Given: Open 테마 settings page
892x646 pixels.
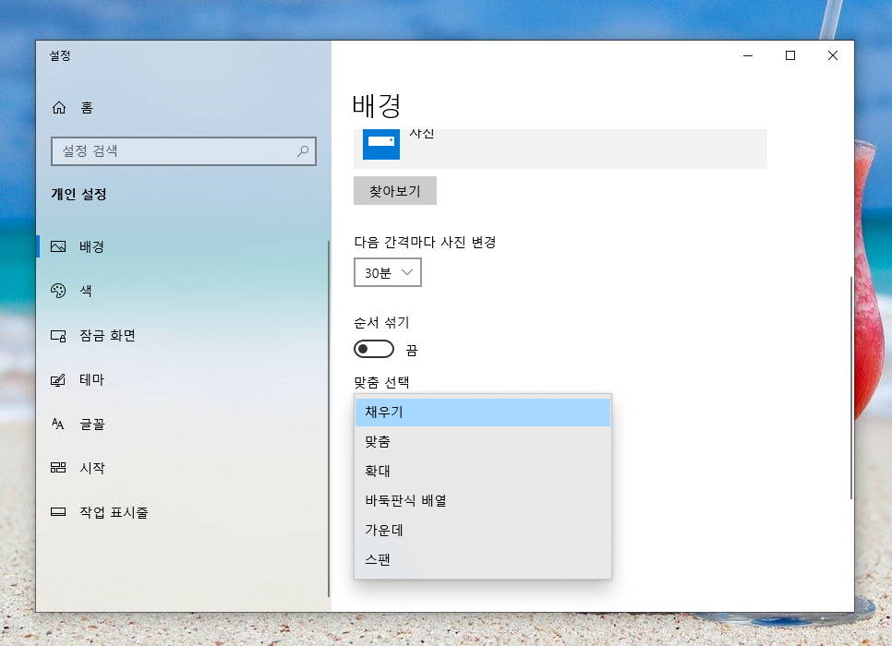Looking at the screenshot, I should tap(91, 380).
